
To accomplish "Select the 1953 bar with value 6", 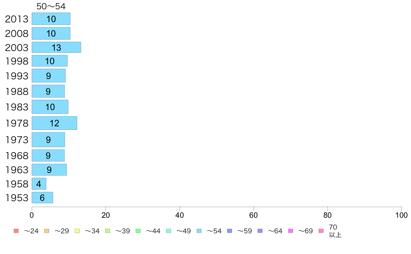I will (42, 198).
